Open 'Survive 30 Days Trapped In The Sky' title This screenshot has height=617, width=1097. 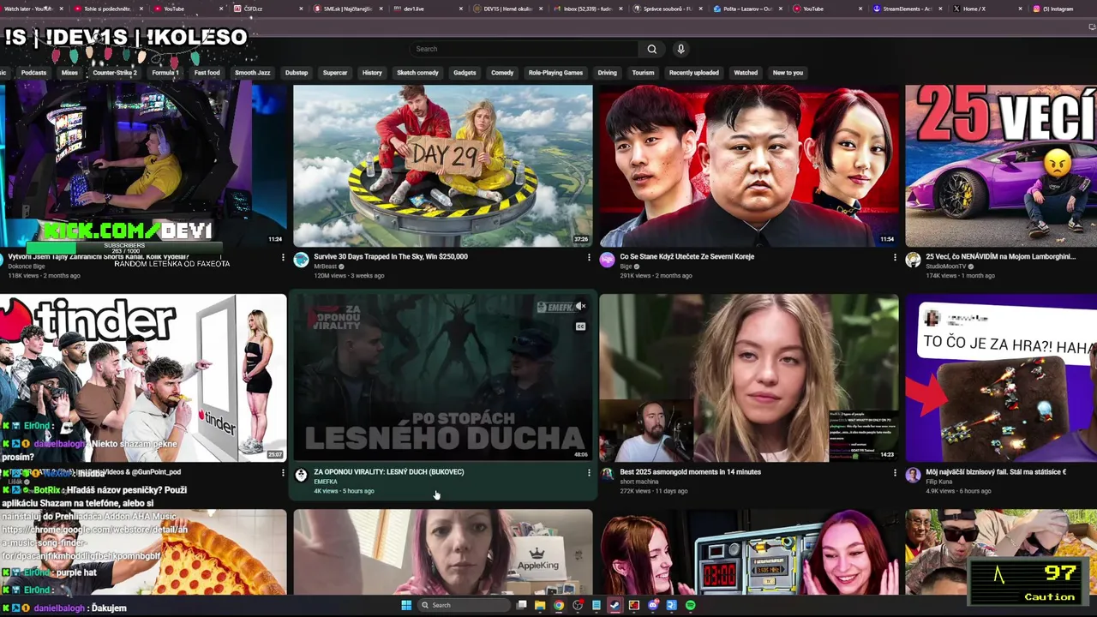pos(391,256)
